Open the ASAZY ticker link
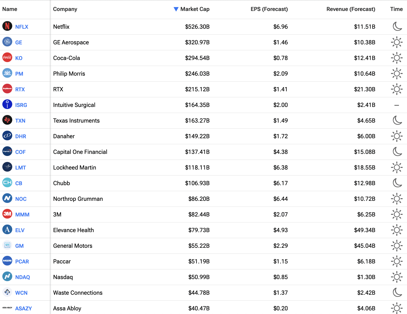407x314 pixels. [x=23, y=309]
